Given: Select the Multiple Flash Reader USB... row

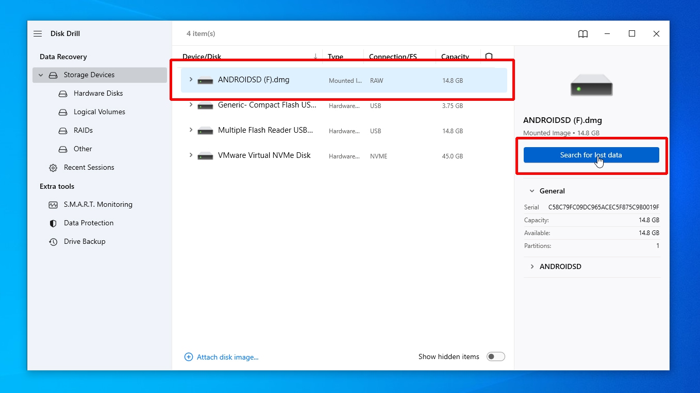Looking at the screenshot, I should [x=344, y=131].
